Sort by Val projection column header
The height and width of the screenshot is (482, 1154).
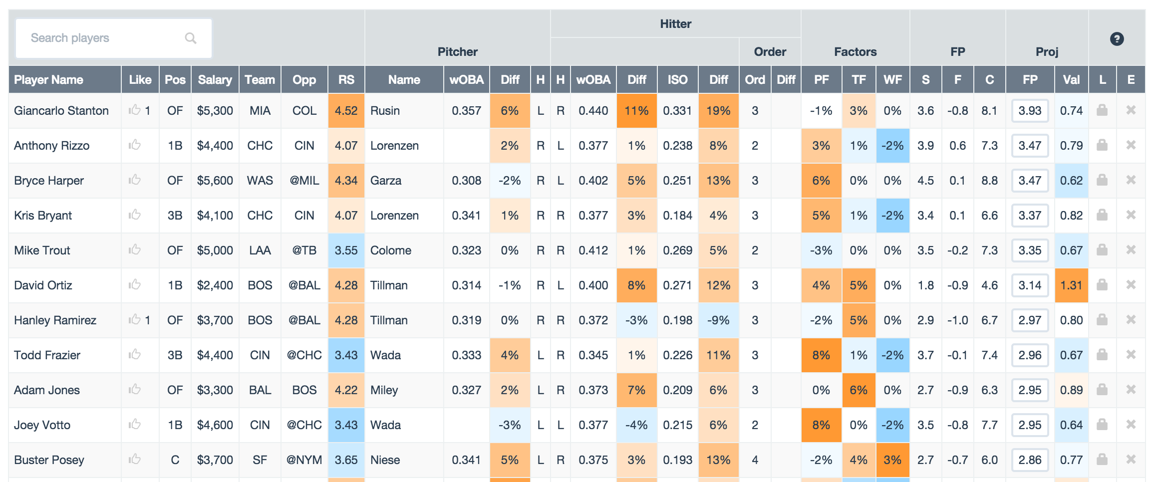point(1071,80)
